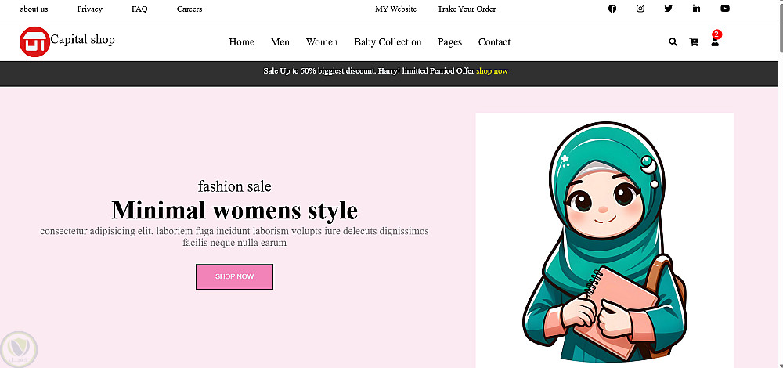Image resolution: width=783 pixels, height=368 pixels.
Task: Open the Men menu item
Action: tap(280, 42)
